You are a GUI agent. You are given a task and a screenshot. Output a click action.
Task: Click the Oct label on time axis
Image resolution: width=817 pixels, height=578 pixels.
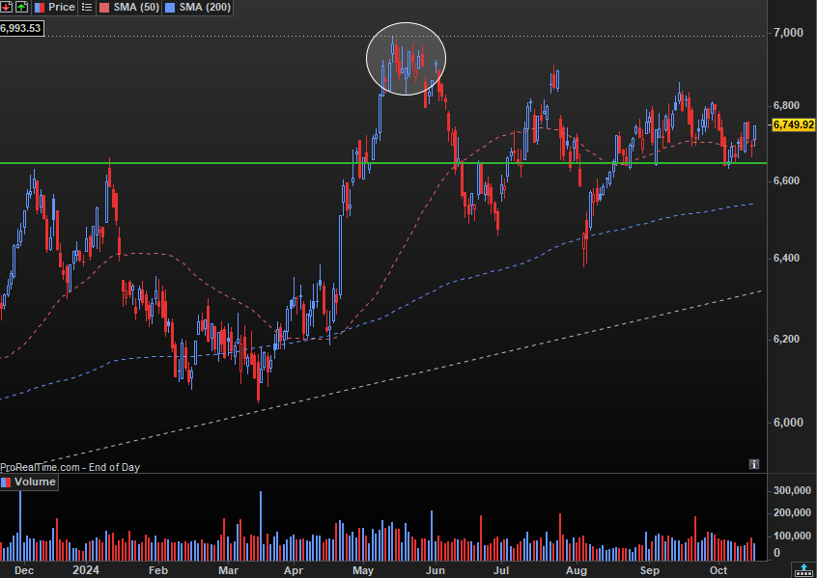[719, 570]
